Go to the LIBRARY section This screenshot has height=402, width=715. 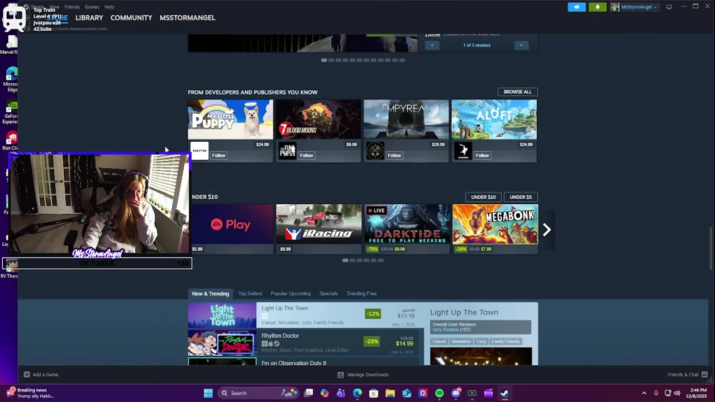pos(89,18)
